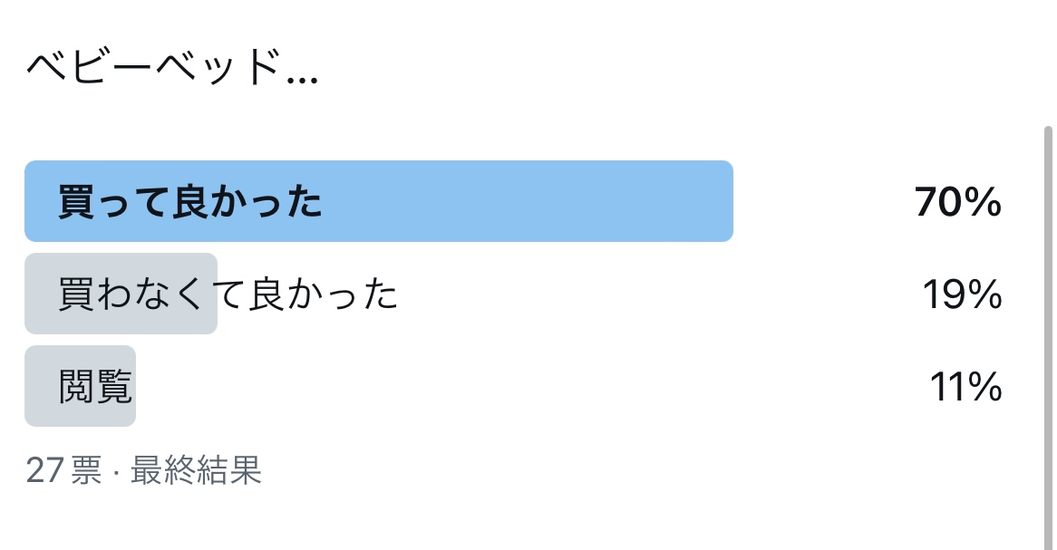Click the bold 買 character in the top option
Image resolution: width=1057 pixels, height=550 pixels.
(76, 203)
